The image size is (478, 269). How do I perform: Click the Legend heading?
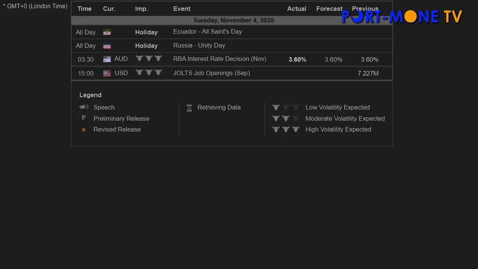click(x=90, y=95)
